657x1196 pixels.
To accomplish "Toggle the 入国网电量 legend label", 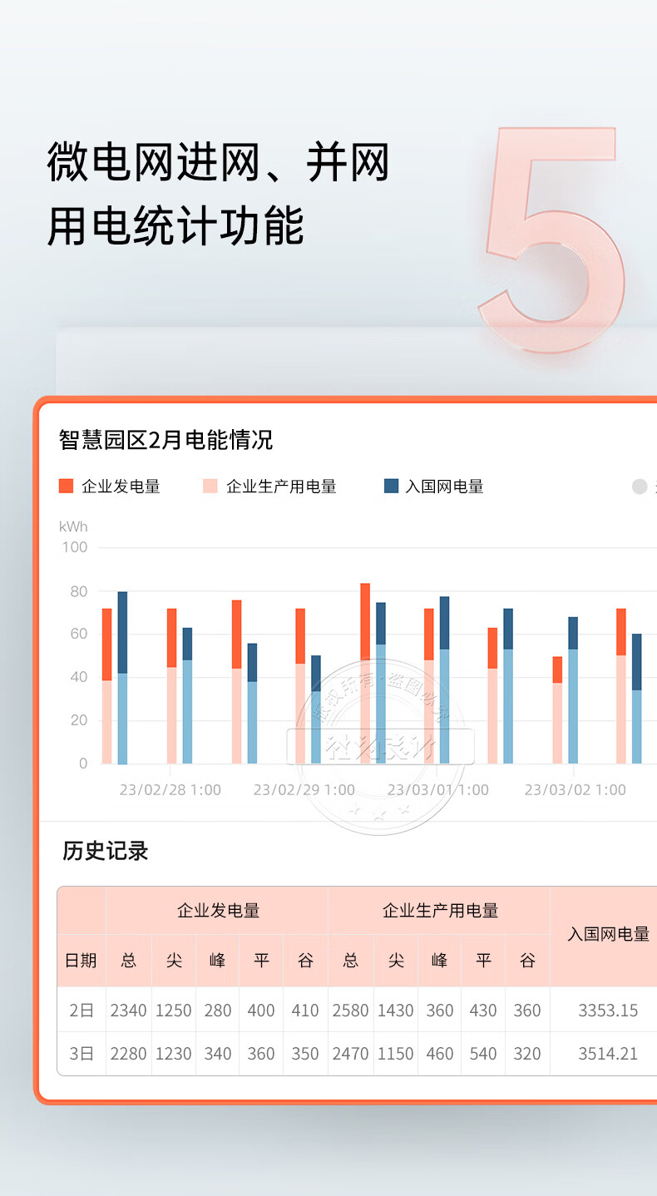I will pos(444,487).
